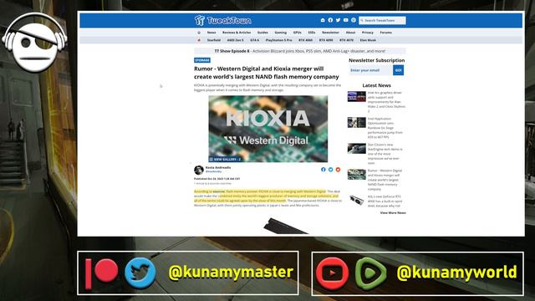Open the TT Show Episode 8 banner link
The width and height of the screenshot is (535, 301).
point(300,51)
